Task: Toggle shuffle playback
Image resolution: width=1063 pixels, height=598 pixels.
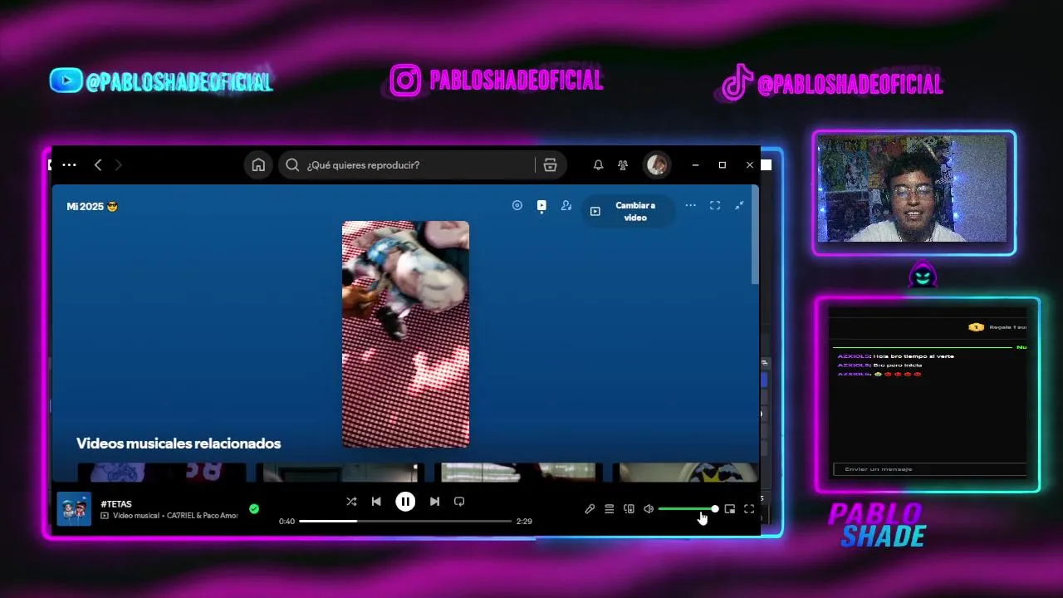Action: pos(351,502)
